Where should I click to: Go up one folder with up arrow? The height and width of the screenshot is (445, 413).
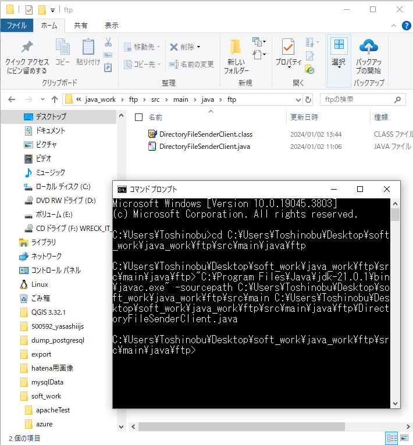(x=55, y=99)
